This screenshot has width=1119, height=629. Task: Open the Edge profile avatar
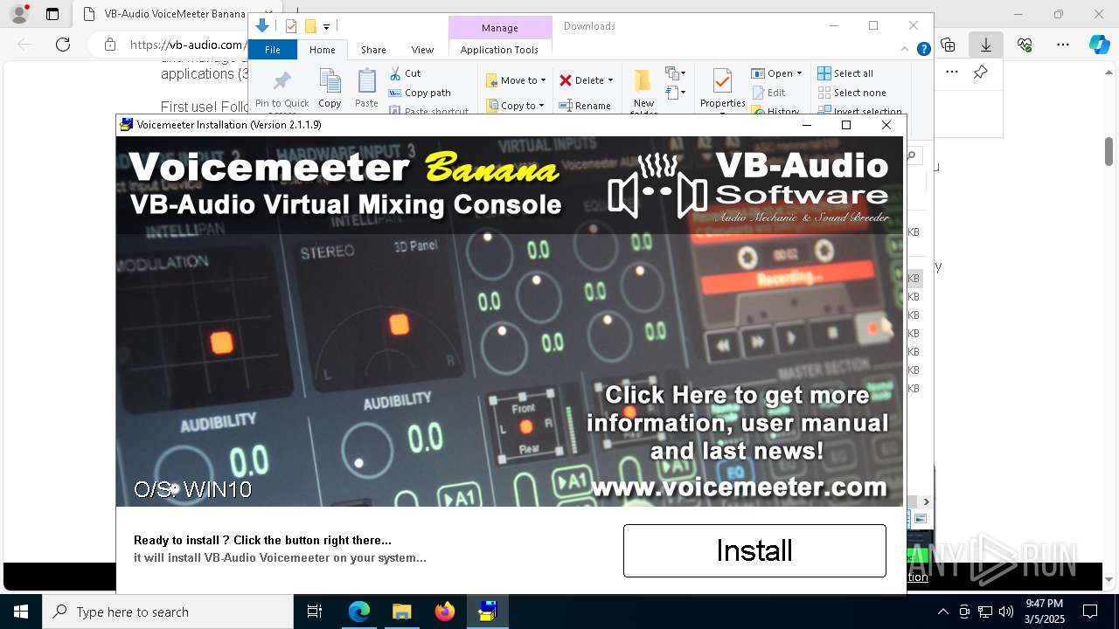click(x=19, y=14)
